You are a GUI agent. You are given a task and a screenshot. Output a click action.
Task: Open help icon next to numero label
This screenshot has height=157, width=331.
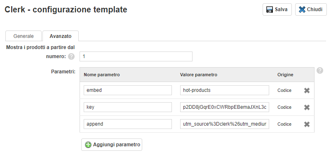(x=71, y=56)
